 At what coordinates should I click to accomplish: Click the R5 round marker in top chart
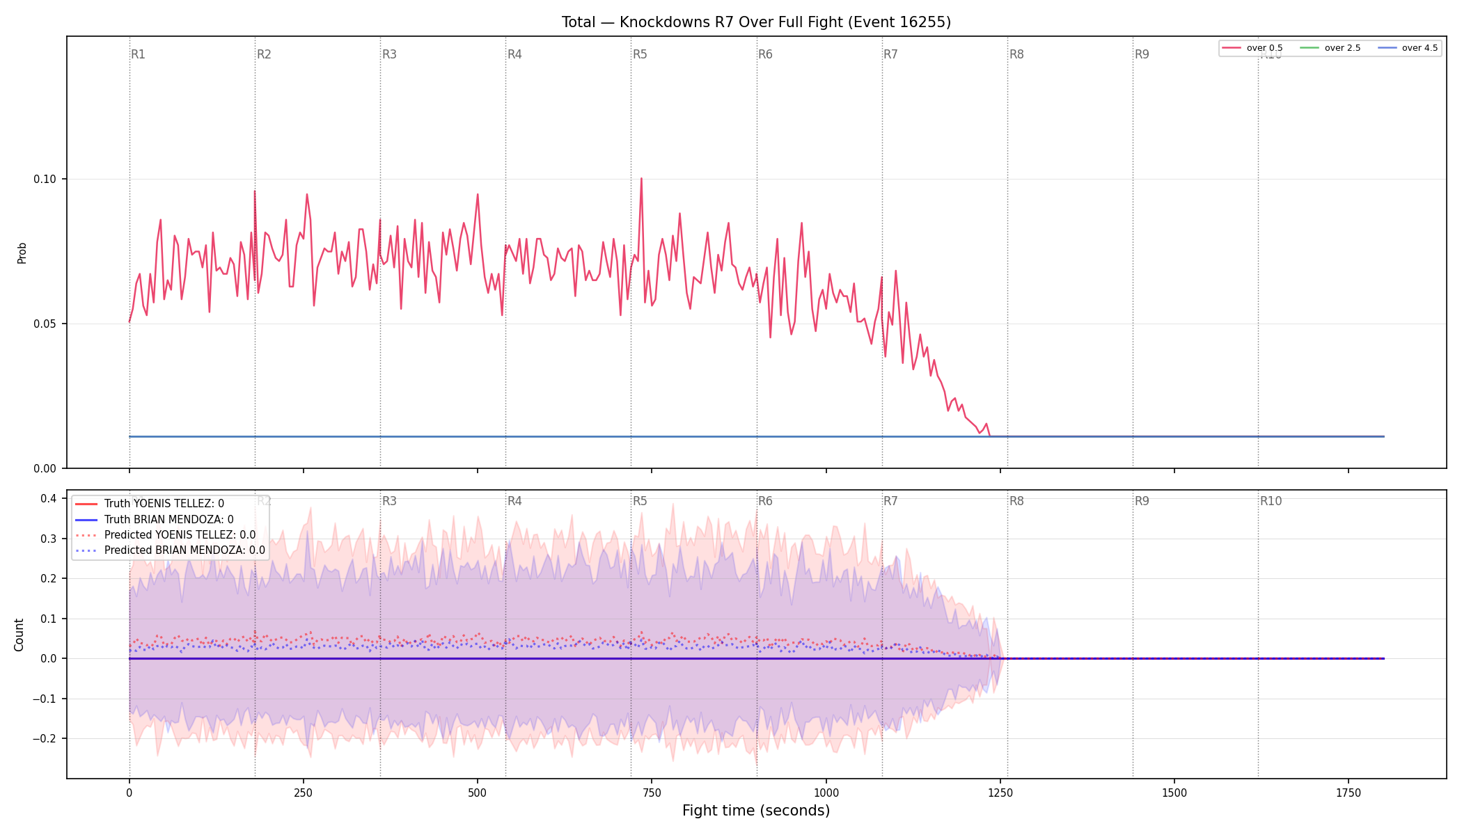[x=640, y=54]
